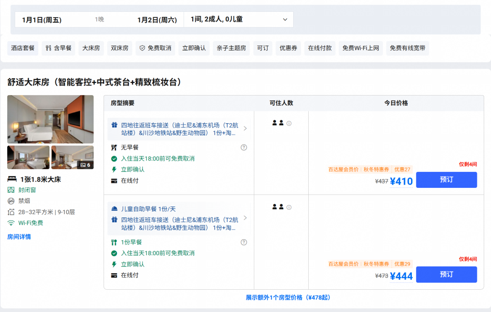This screenshot has width=491, height=312.
Task: Click the discounted price ¥410
Action: coord(401,181)
